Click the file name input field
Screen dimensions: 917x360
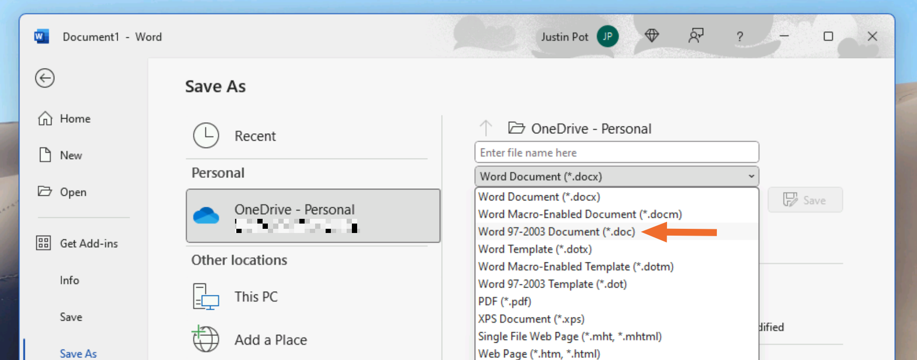(616, 153)
